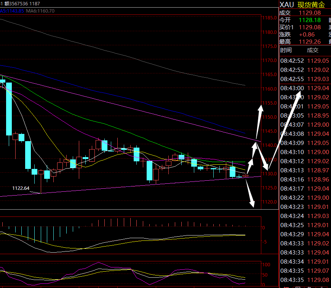The height and width of the screenshot is (288, 331).
Task: Select the 08:42:52 tick row priced 1129.05
Action: [305, 61]
